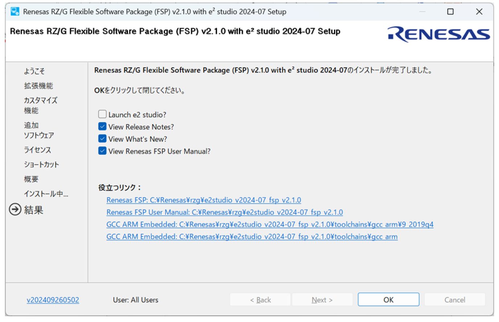Viewport: 499px width, 322px height.
Task: Select the インストール中... step in sidebar
Action: pyautogui.click(x=46, y=194)
